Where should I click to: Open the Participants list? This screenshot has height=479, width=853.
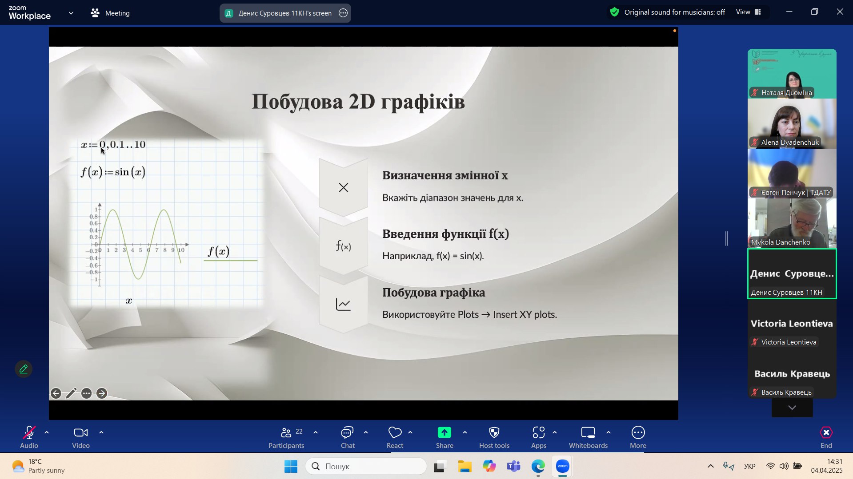pos(286,437)
